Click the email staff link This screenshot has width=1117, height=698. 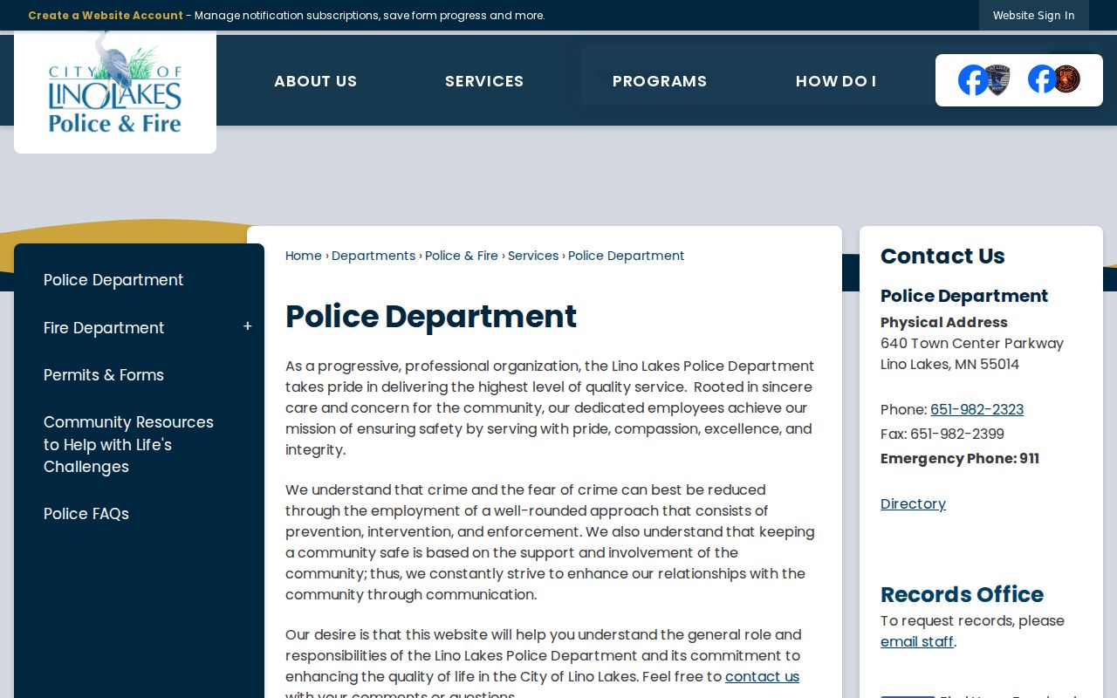[x=917, y=641]
